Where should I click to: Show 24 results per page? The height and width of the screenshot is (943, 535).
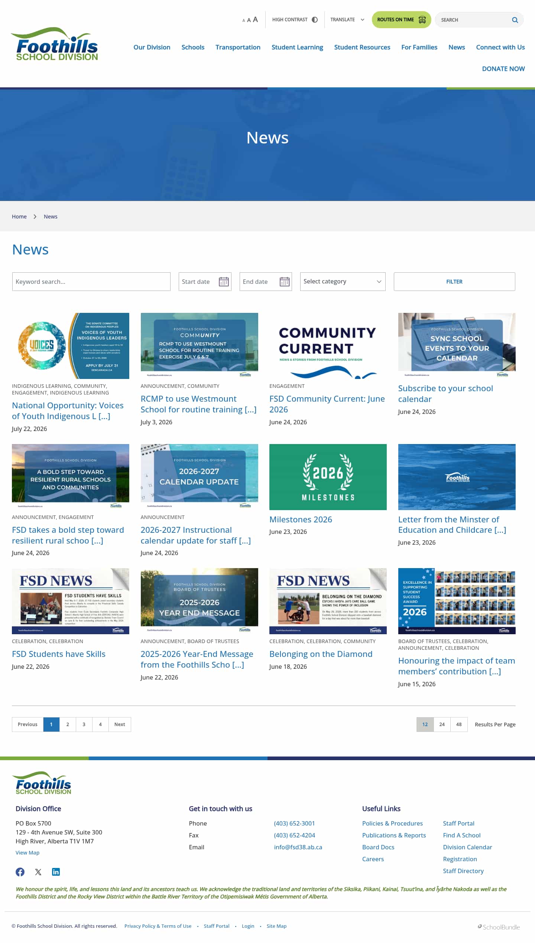pos(442,725)
